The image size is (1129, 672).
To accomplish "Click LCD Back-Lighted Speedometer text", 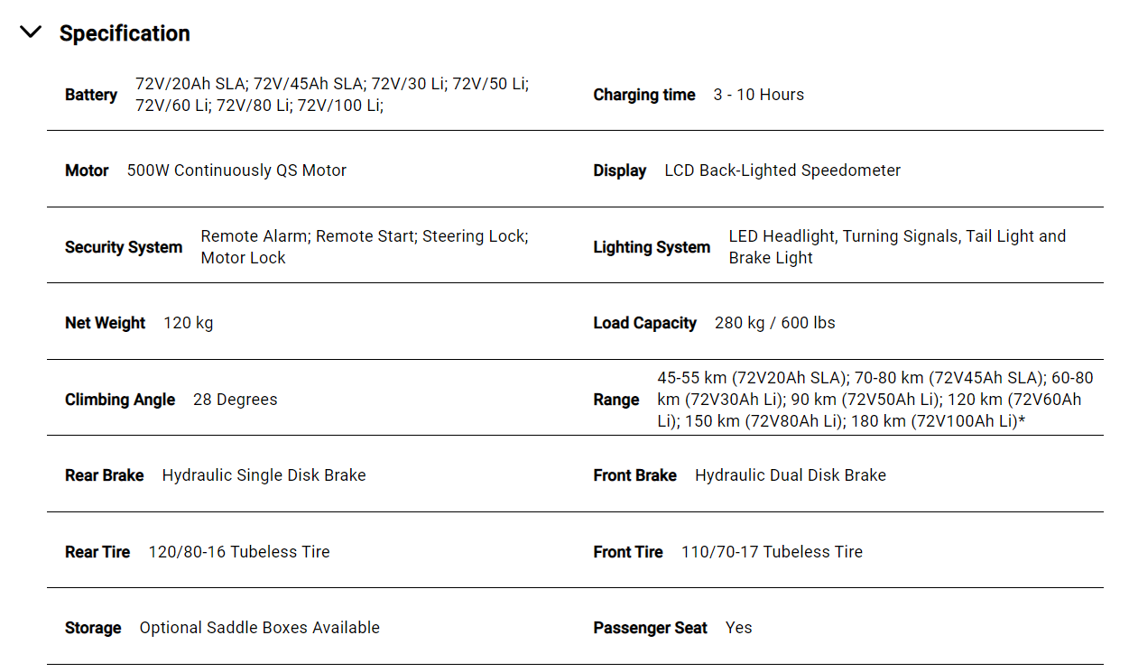I will pos(782,170).
